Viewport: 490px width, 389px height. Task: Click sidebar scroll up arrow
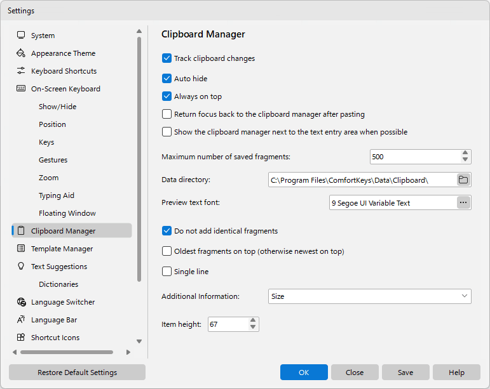(139, 31)
